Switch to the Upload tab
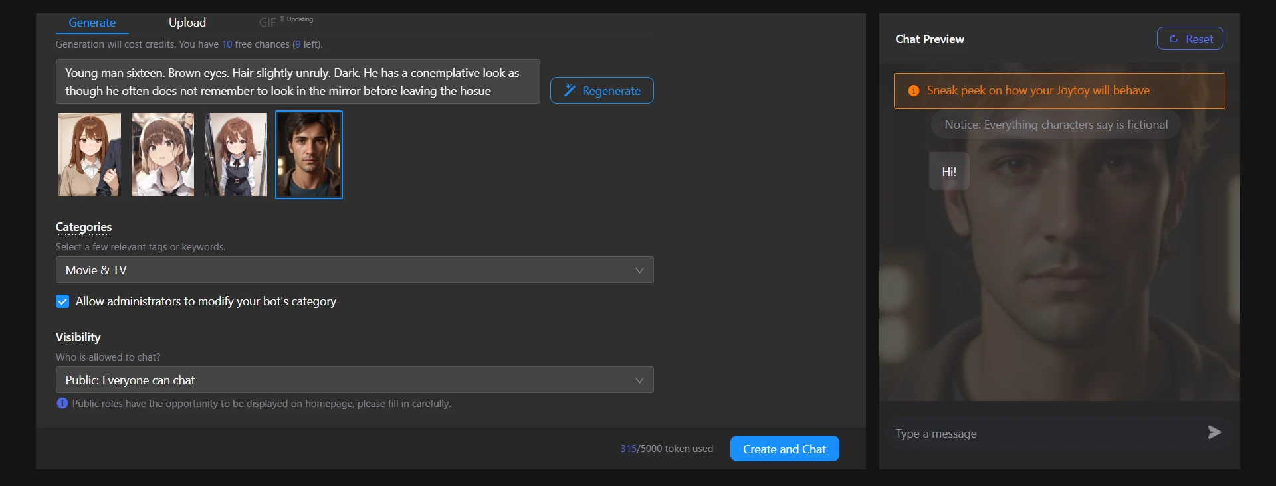The image size is (1276, 486). pyautogui.click(x=187, y=23)
